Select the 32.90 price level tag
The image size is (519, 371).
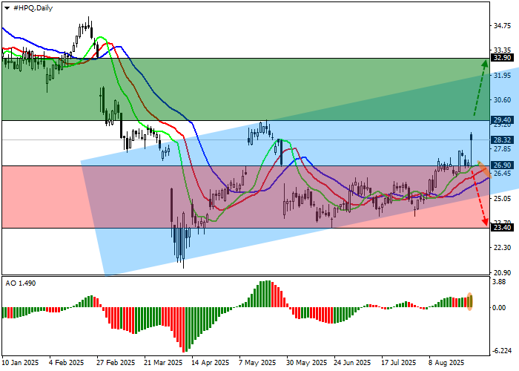tap(502, 58)
